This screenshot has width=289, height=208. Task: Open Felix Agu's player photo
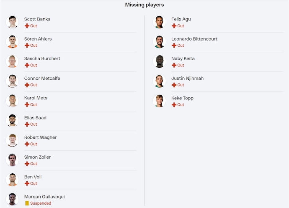pyautogui.click(x=159, y=22)
